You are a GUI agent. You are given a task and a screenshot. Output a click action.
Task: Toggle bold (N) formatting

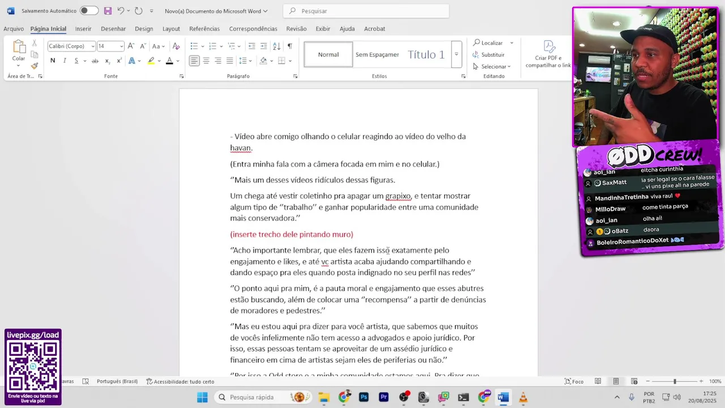click(53, 61)
